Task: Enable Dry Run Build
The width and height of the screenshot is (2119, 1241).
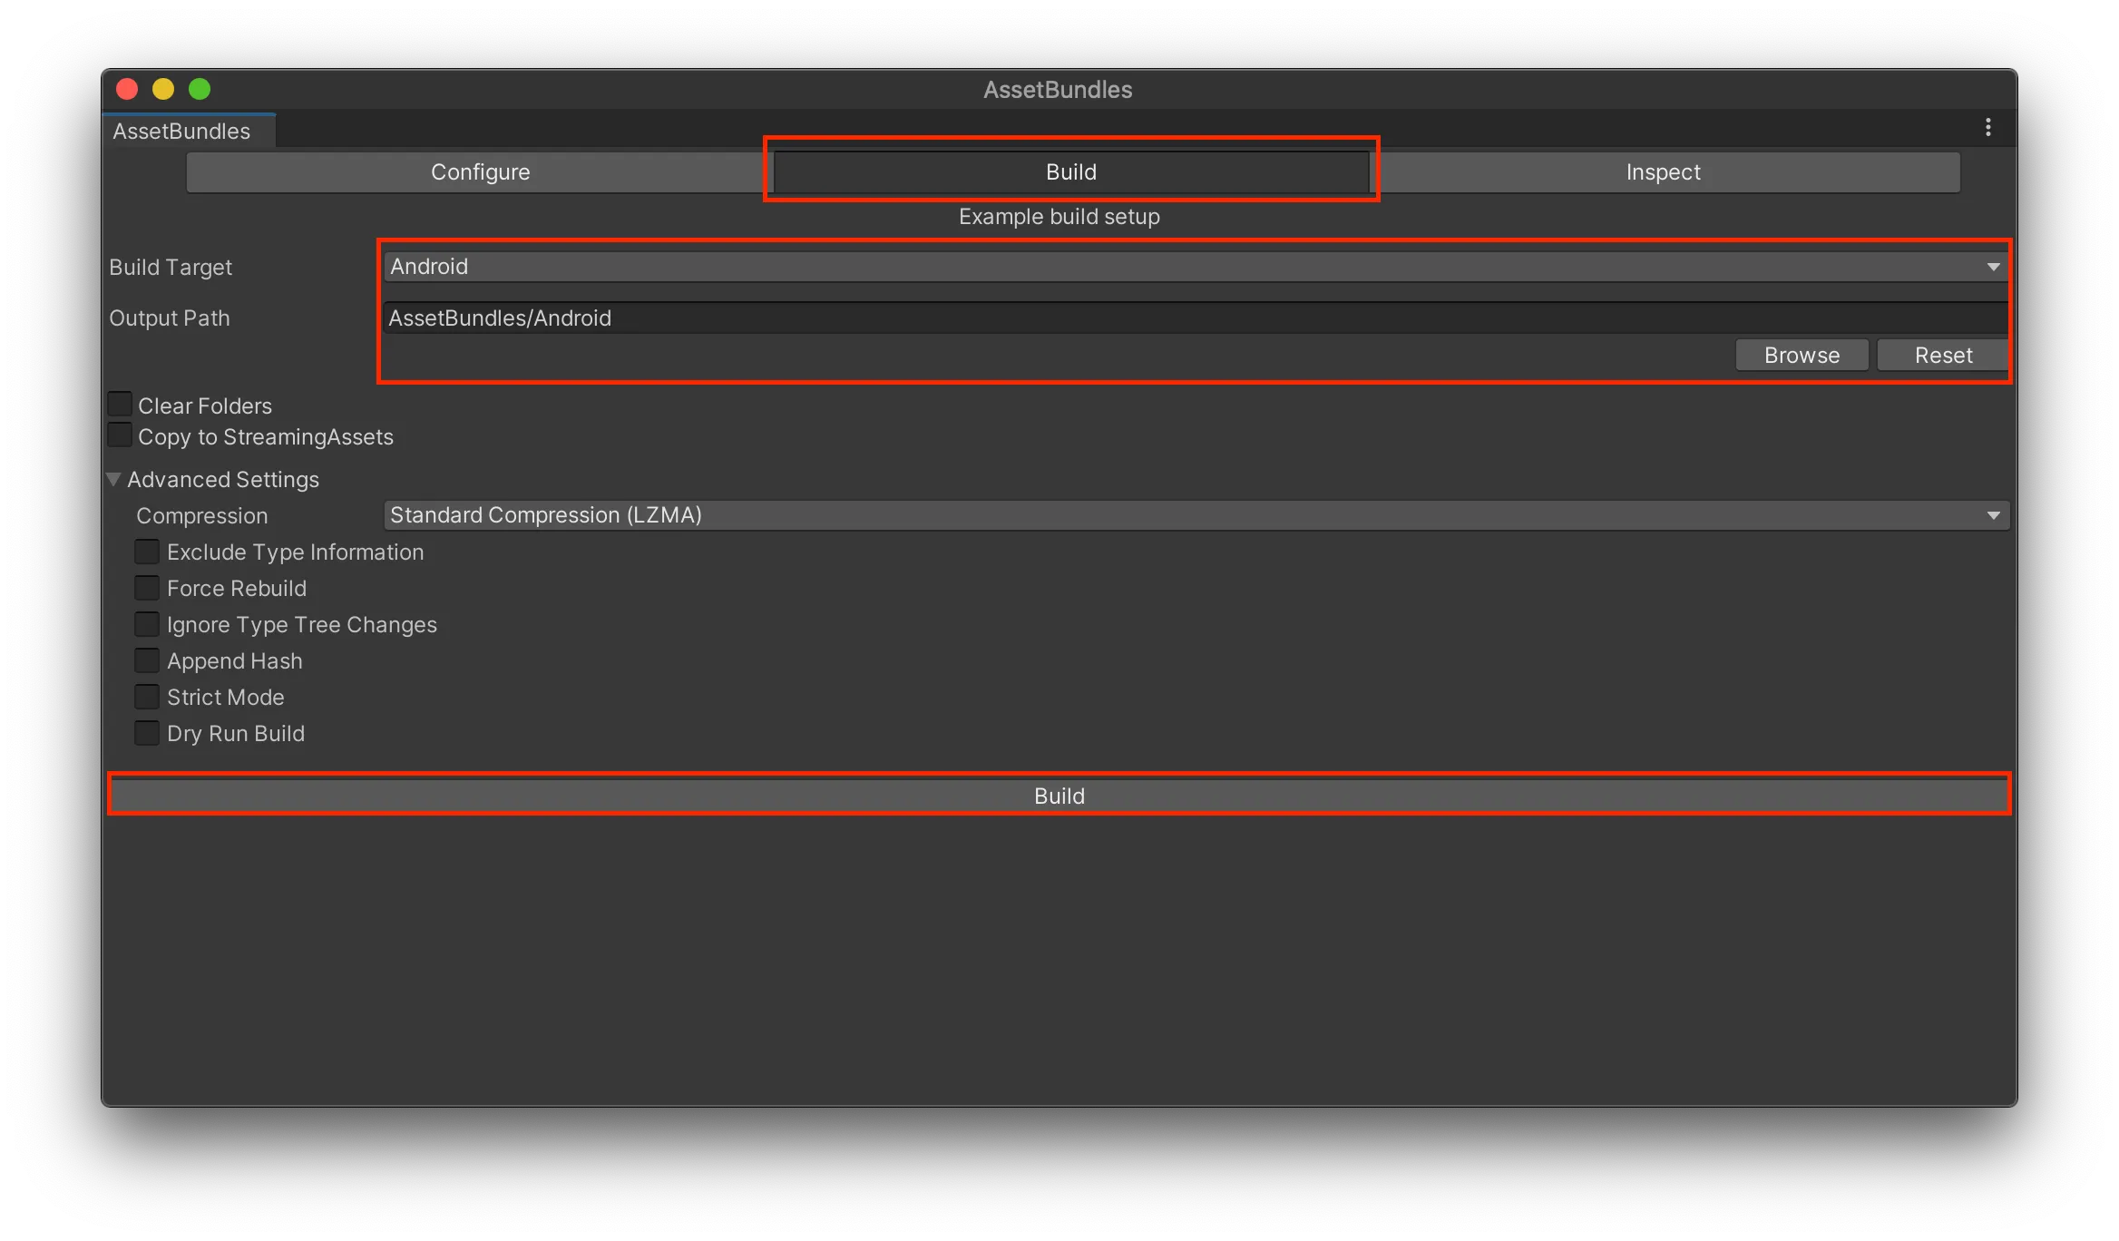Action: point(146,732)
